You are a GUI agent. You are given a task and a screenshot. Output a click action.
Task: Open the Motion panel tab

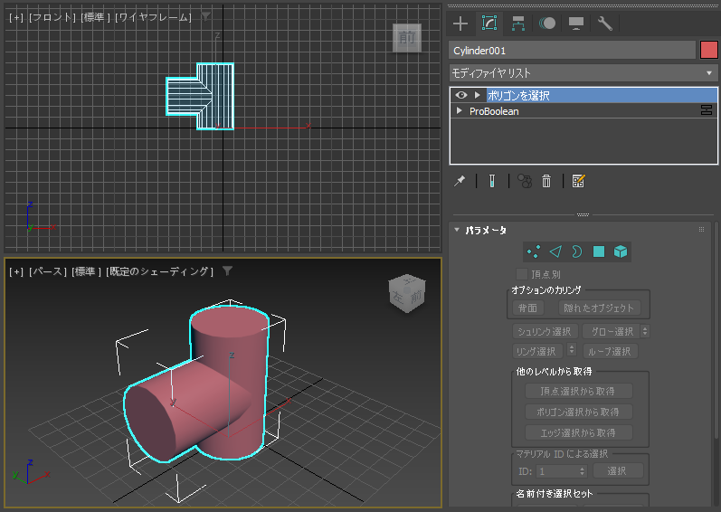click(x=547, y=24)
